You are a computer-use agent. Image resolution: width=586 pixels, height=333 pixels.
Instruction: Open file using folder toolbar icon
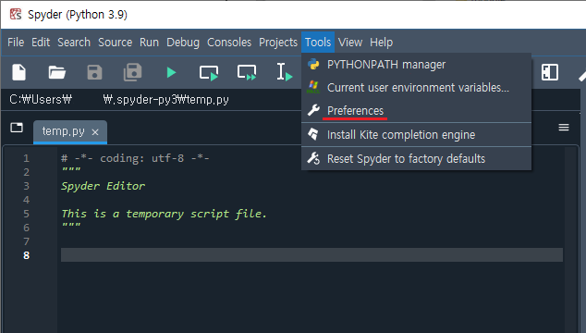click(56, 72)
